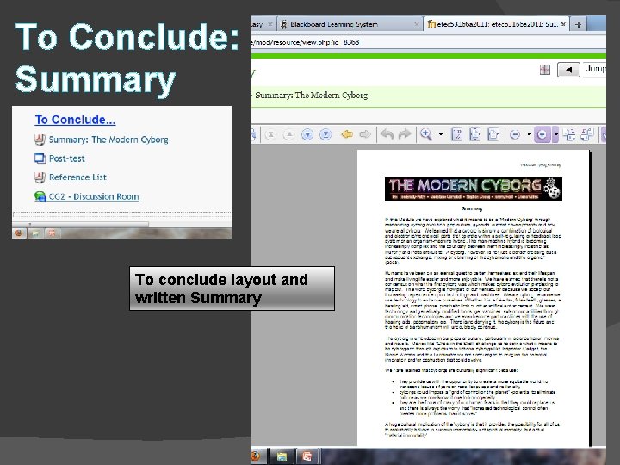620x465 pixels.
Task: Click the rotate counterclockwise icon
Action: (x=587, y=134)
